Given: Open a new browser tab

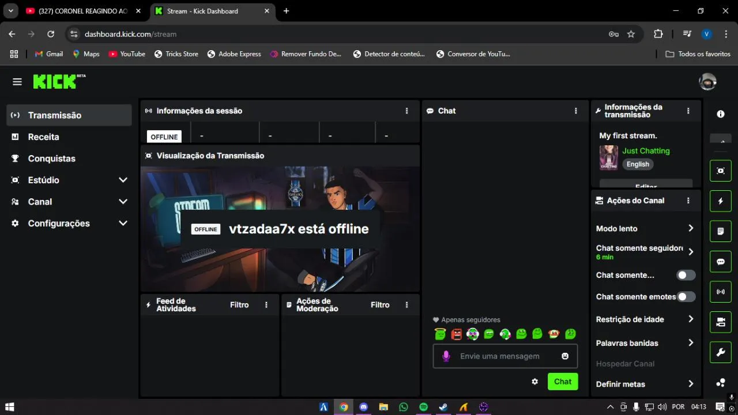Looking at the screenshot, I should pyautogui.click(x=287, y=11).
